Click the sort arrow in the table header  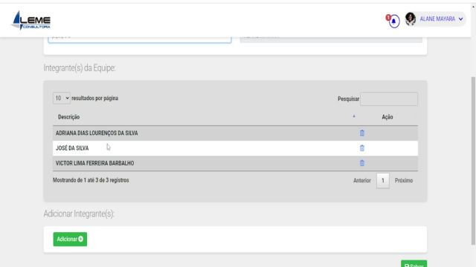[354, 116]
